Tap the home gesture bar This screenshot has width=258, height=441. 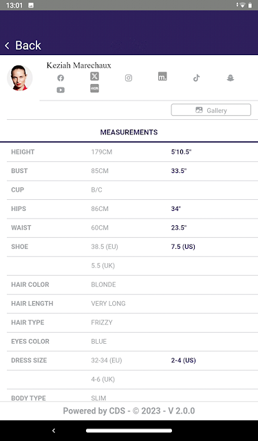[129, 431]
